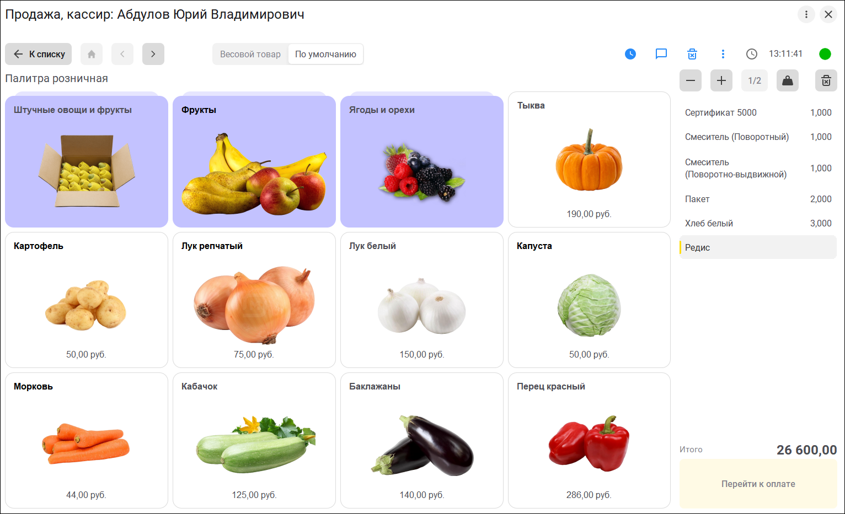This screenshot has height=514, width=845.
Task: Open the Ягоды и орехи category
Action: tap(422, 161)
